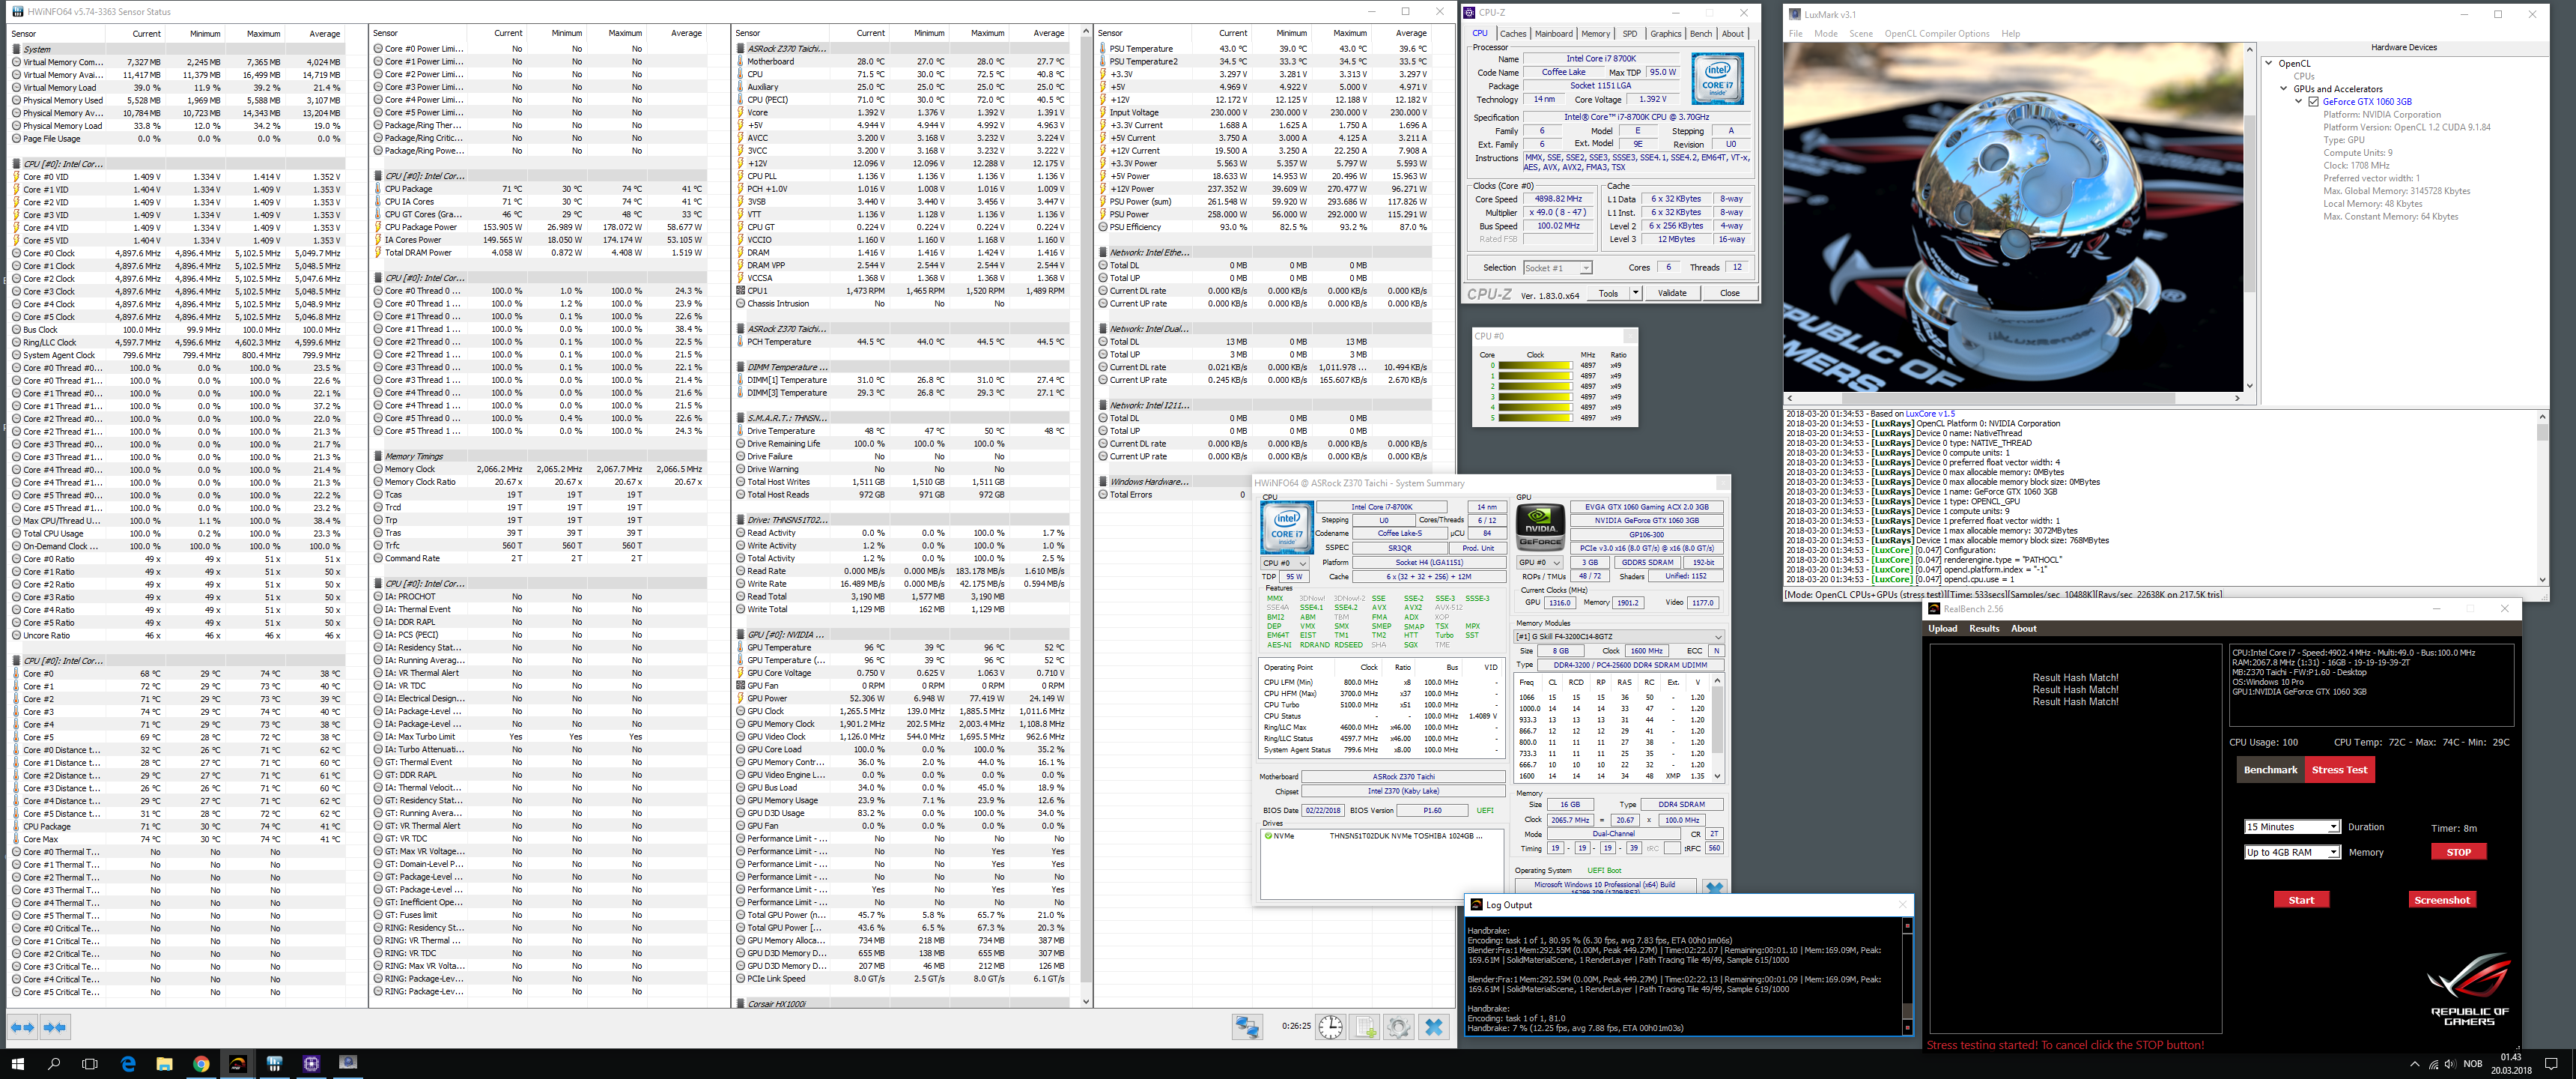Open LuxMark Mode menu
The width and height of the screenshot is (2576, 1079).
coord(1826,33)
